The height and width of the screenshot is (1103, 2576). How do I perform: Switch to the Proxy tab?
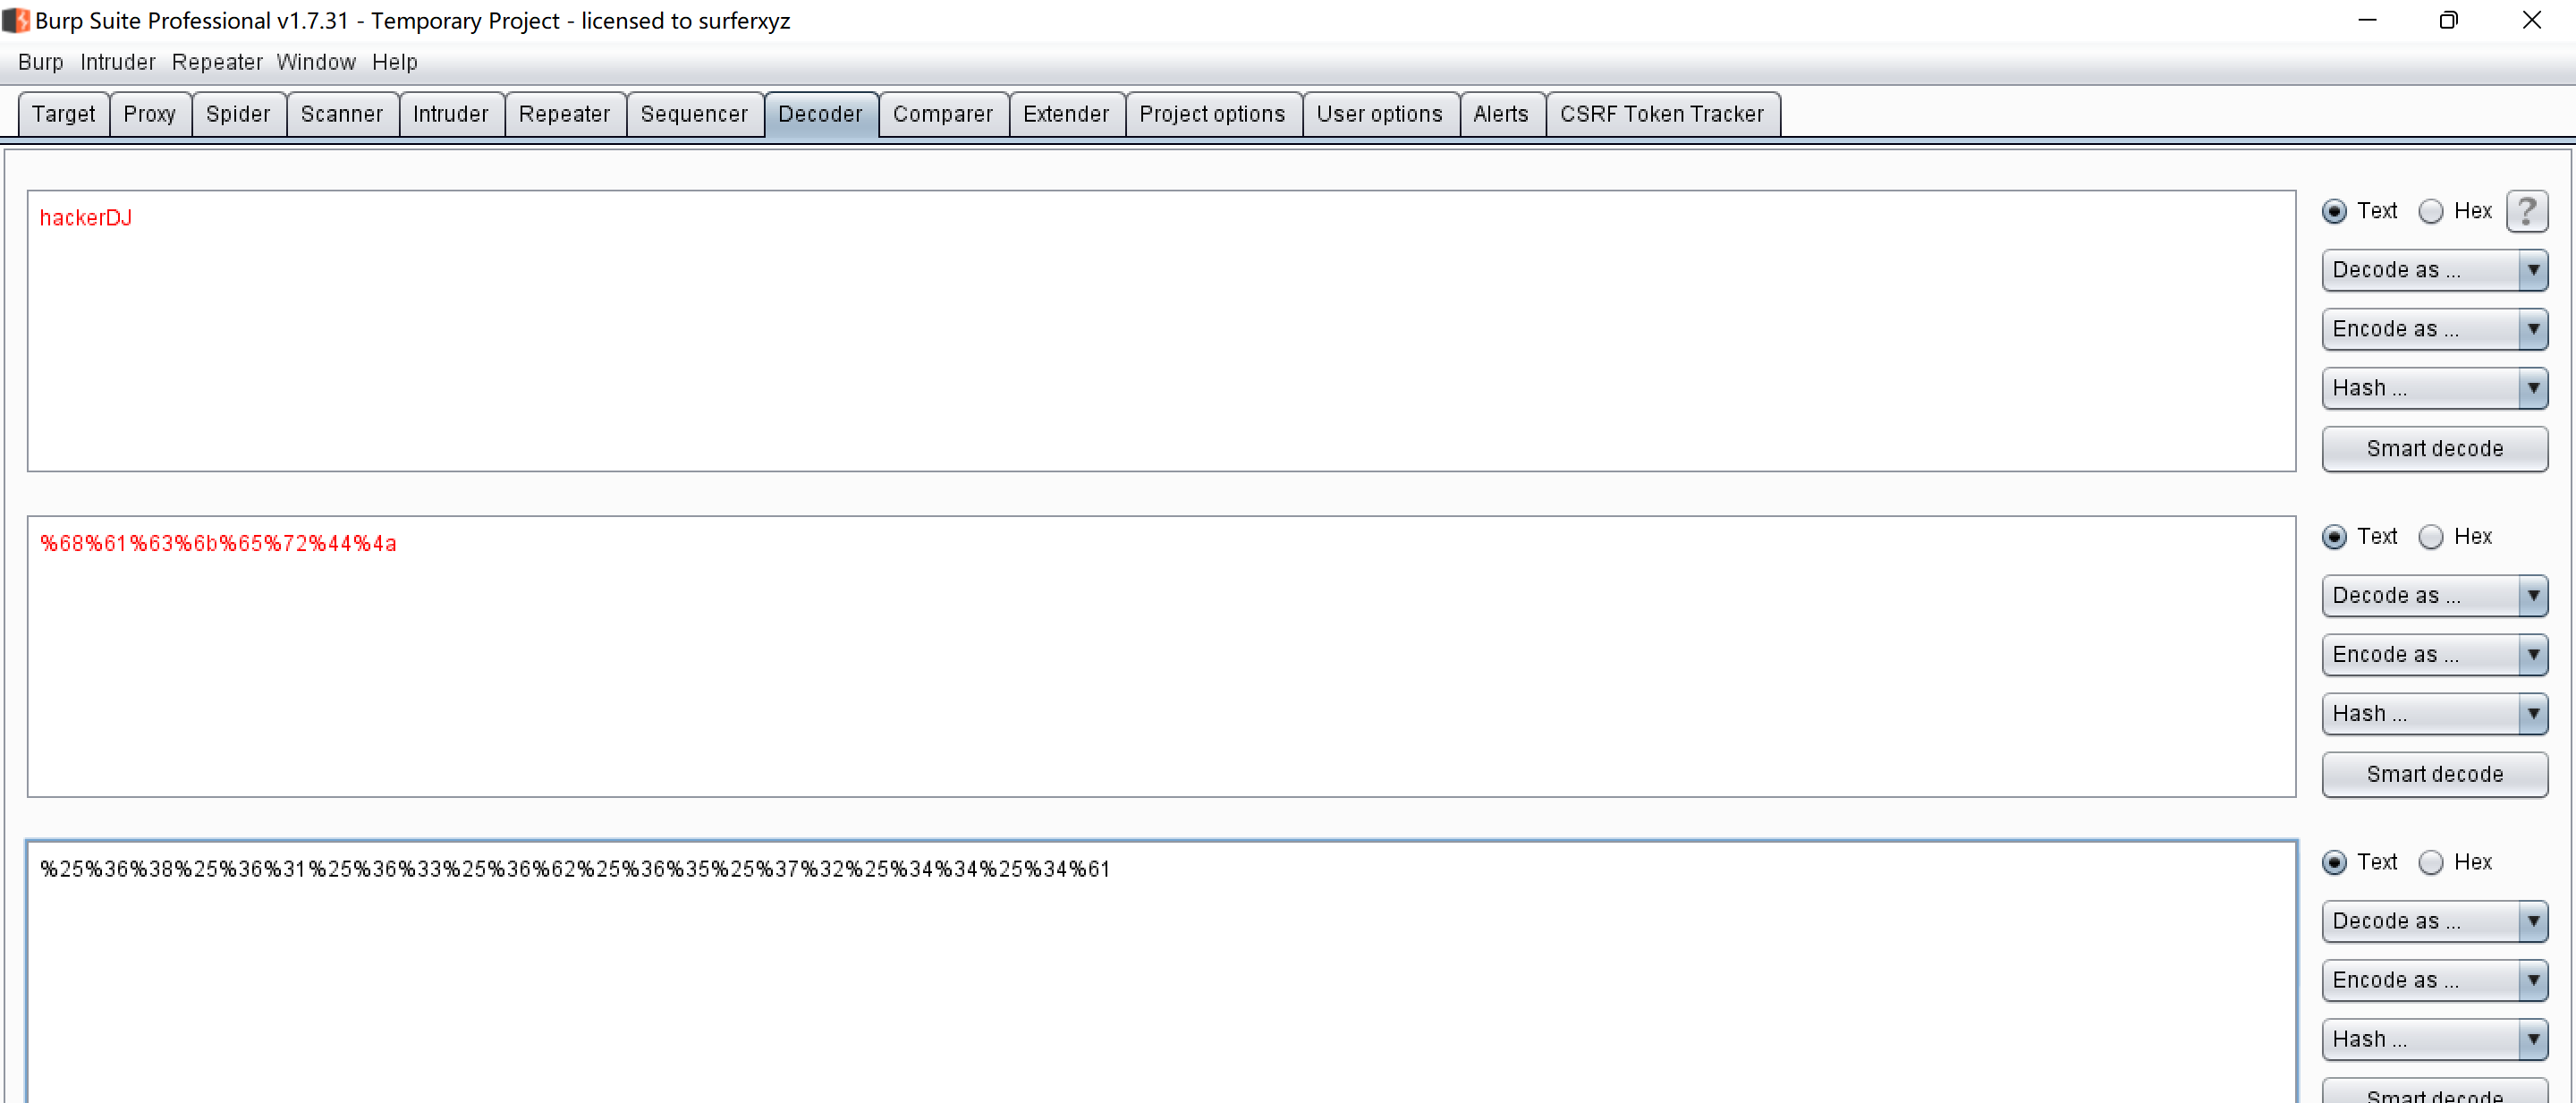coord(150,113)
